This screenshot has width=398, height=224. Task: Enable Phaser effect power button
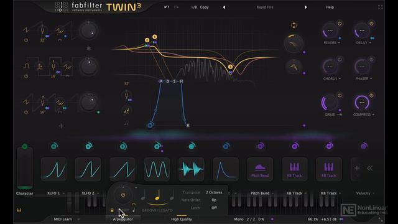tap(371, 60)
